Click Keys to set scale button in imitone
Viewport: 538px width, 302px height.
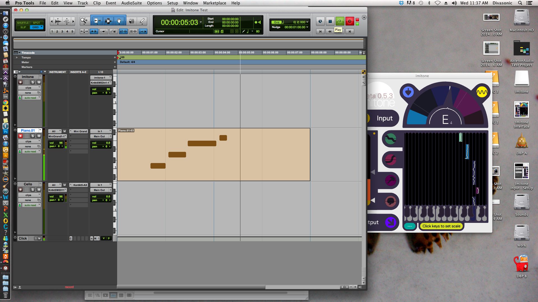click(441, 226)
